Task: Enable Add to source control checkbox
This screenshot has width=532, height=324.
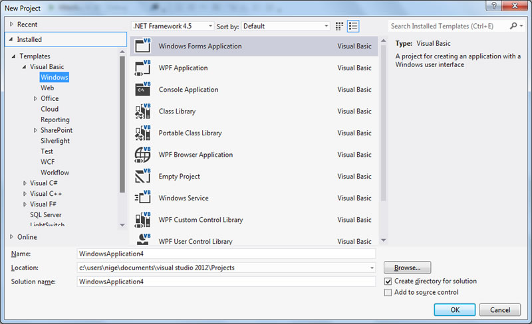Action: click(x=388, y=293)
